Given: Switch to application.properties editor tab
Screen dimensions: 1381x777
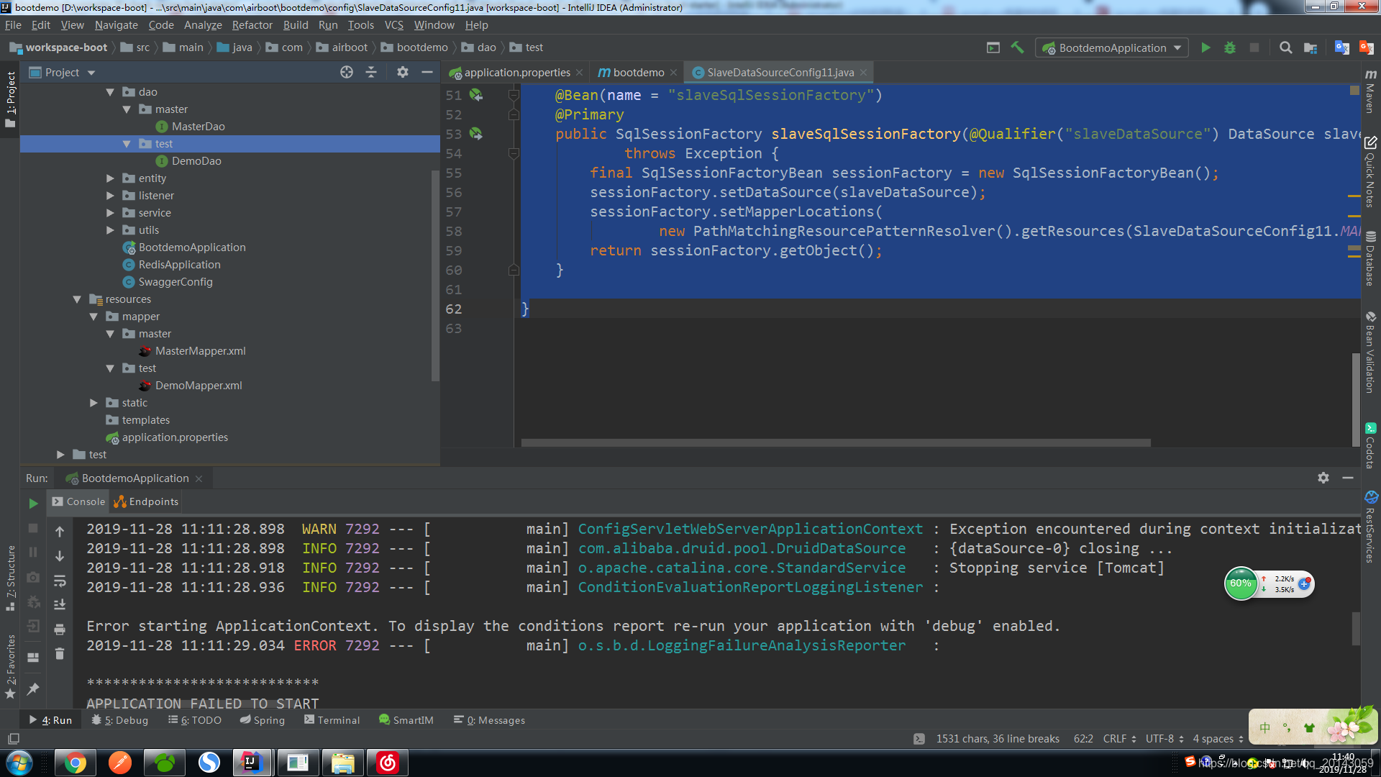Looking at the screenshot, I should [516, 72].
